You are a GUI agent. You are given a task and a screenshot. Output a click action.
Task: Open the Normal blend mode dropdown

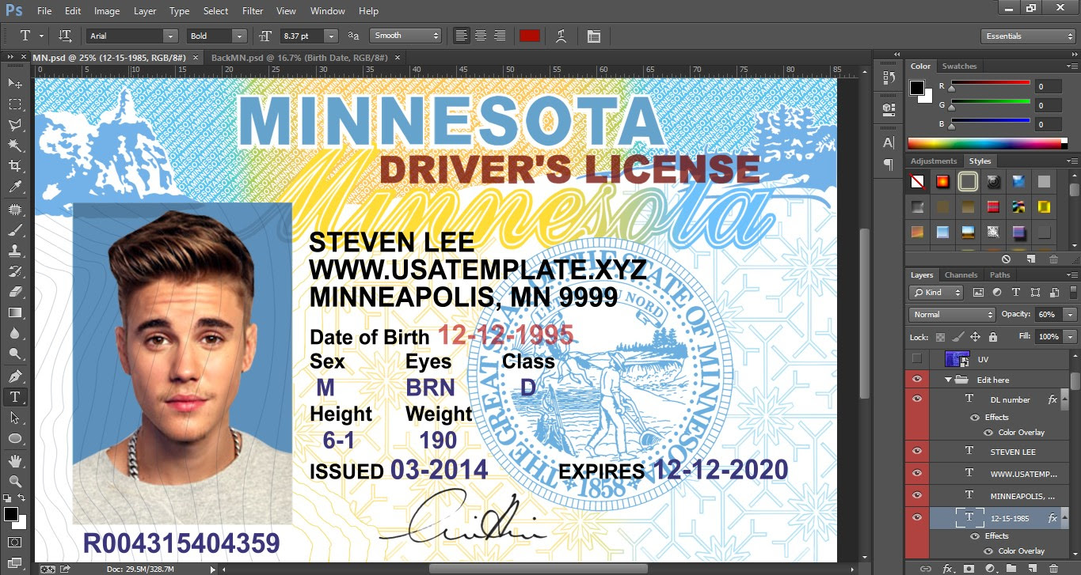coord(952,314)
